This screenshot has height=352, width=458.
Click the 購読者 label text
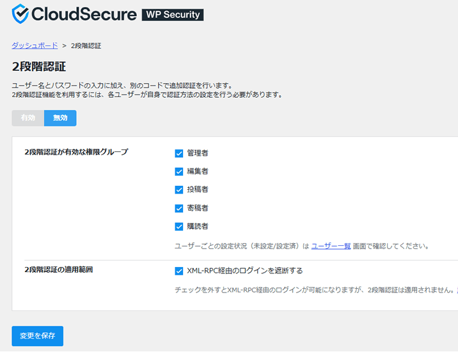coord(198,226)
